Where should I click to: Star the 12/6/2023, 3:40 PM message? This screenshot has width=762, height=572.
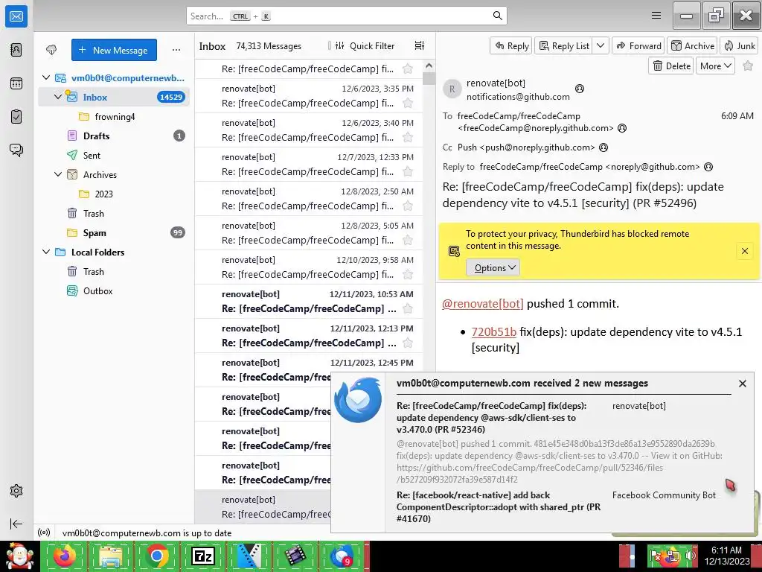(408, 137)
